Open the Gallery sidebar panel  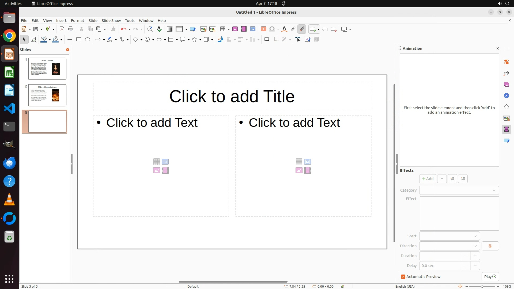coord(506,85)
